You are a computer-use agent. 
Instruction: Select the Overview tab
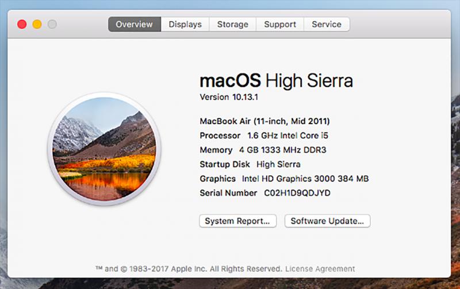134,24
